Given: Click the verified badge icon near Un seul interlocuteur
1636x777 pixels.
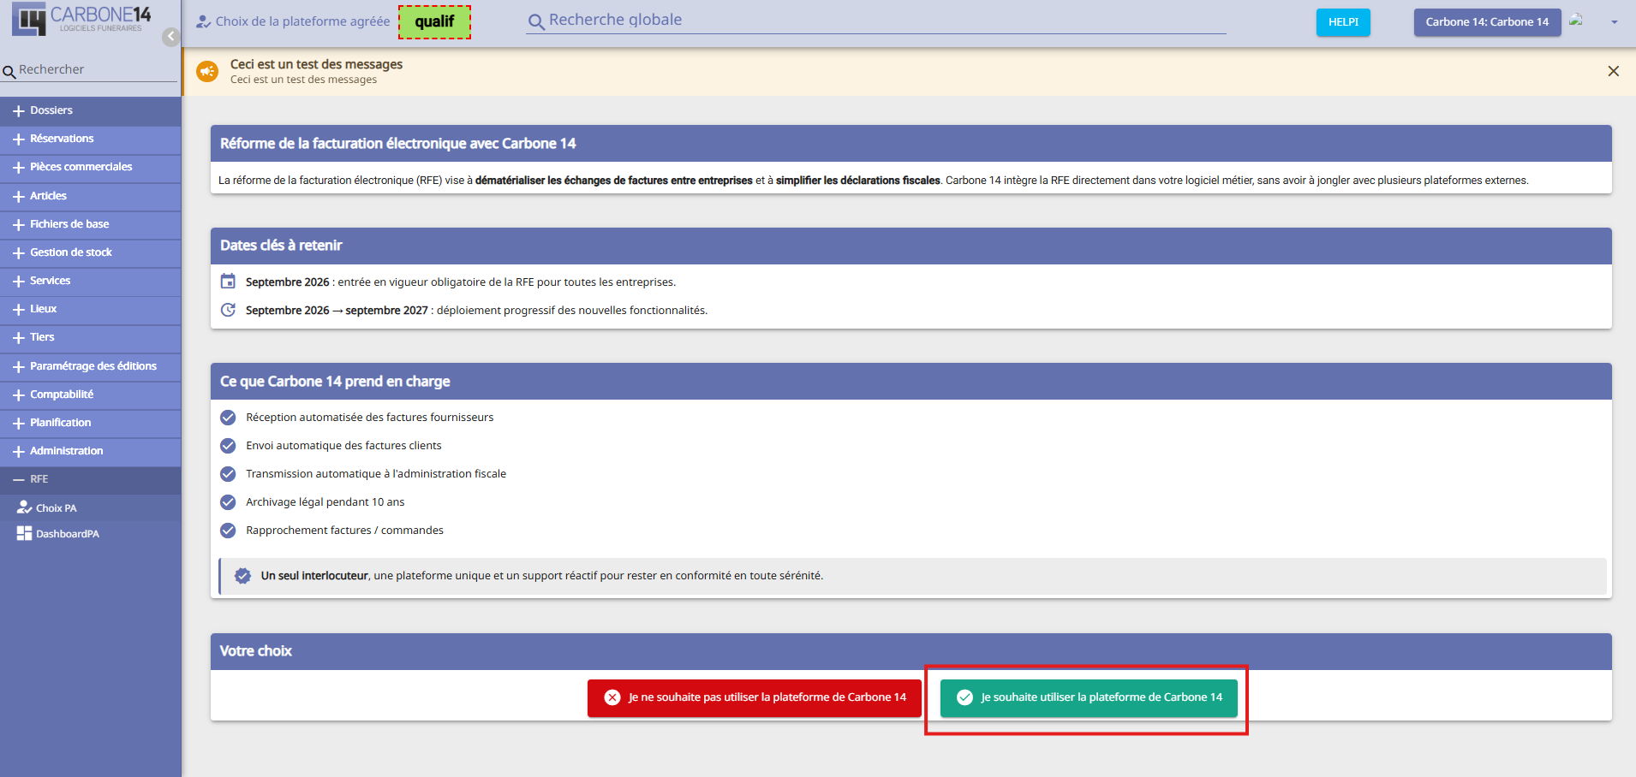Looking at the screenshot, I should coord(243,576).
